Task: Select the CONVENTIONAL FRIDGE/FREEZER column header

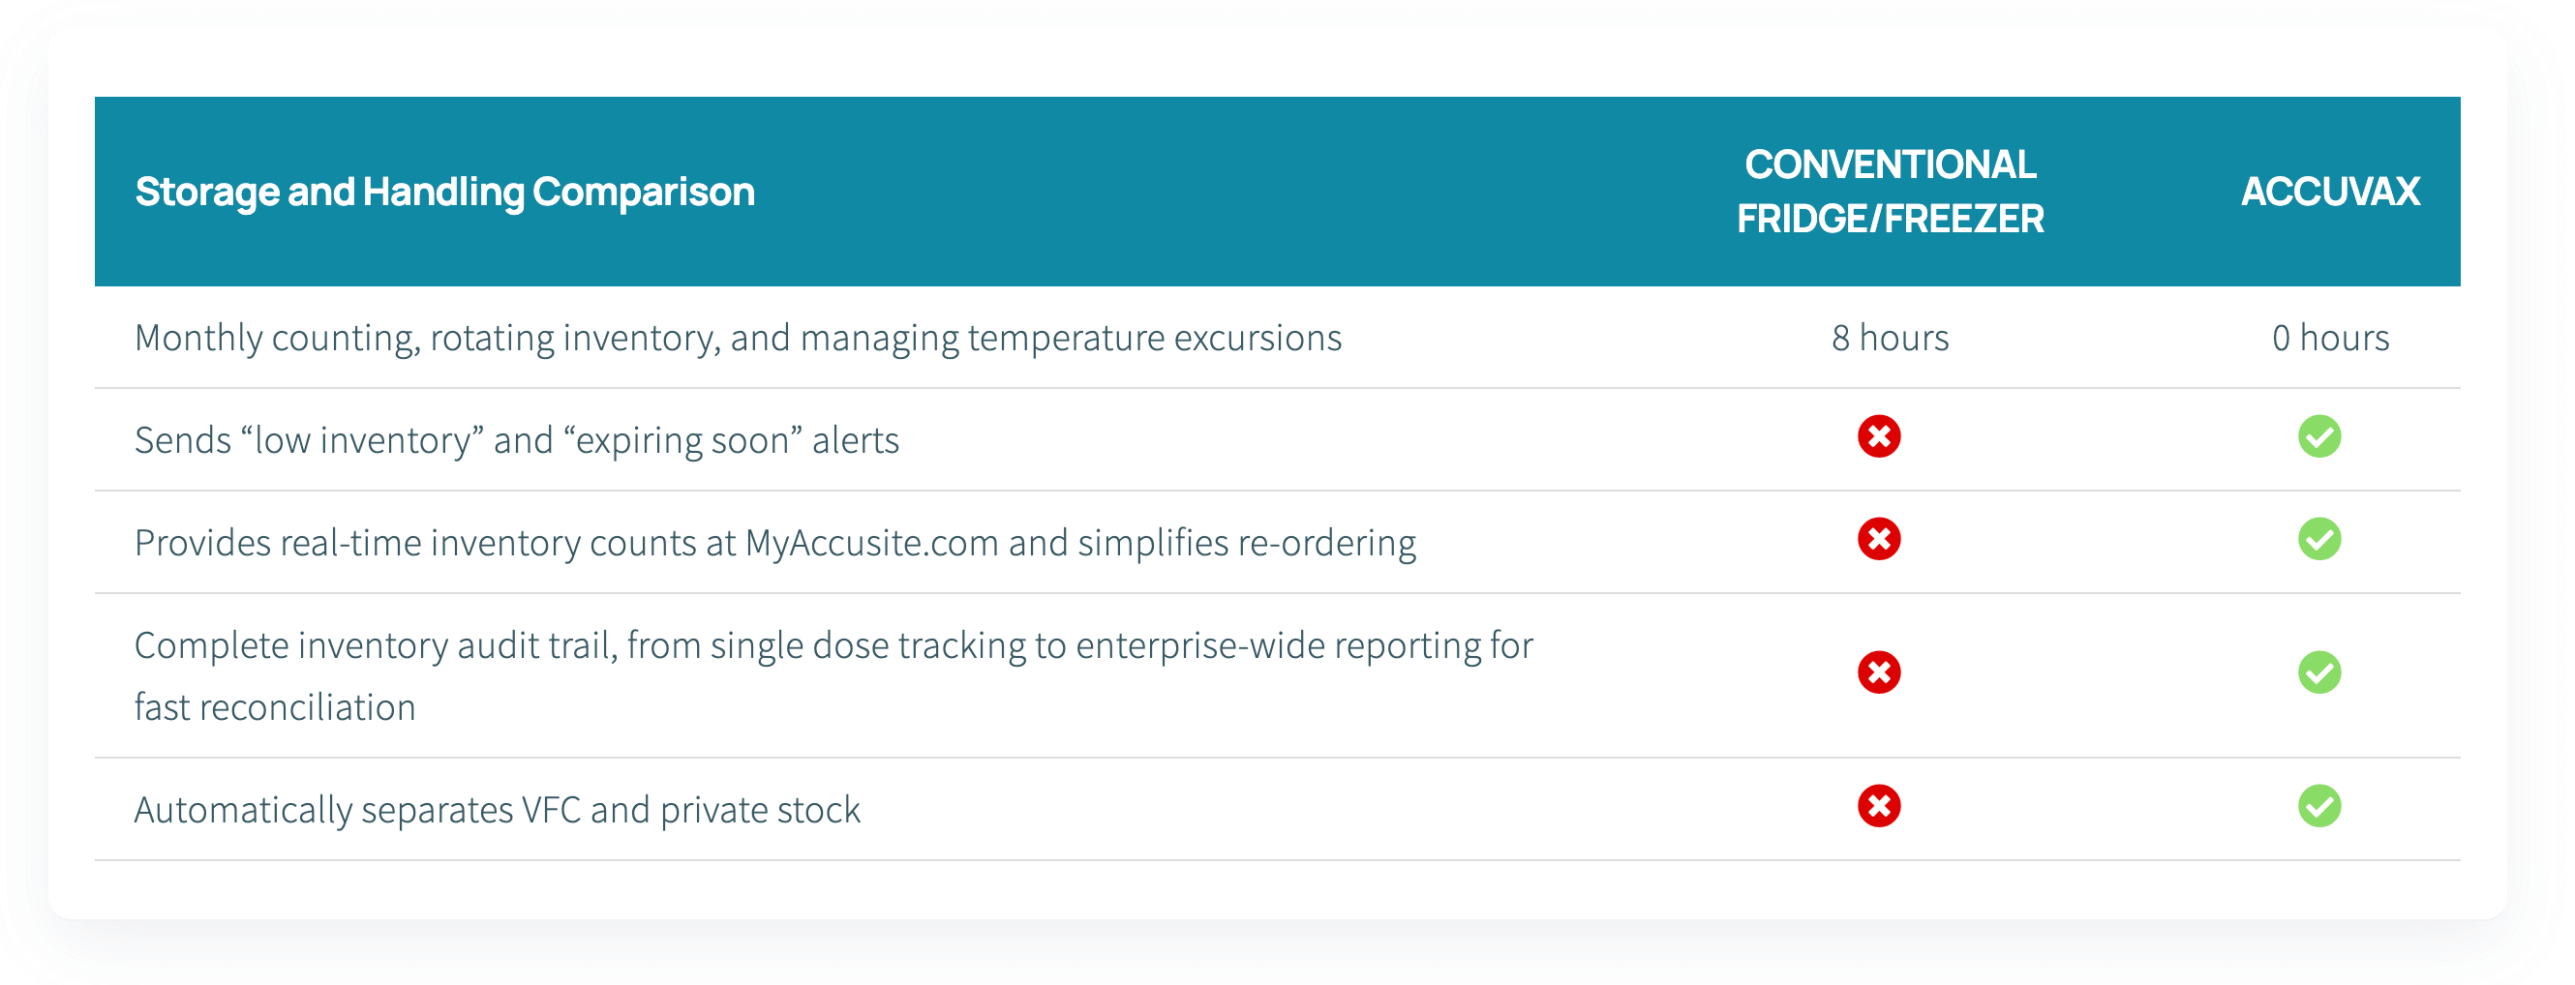Action: (1890, 192)
